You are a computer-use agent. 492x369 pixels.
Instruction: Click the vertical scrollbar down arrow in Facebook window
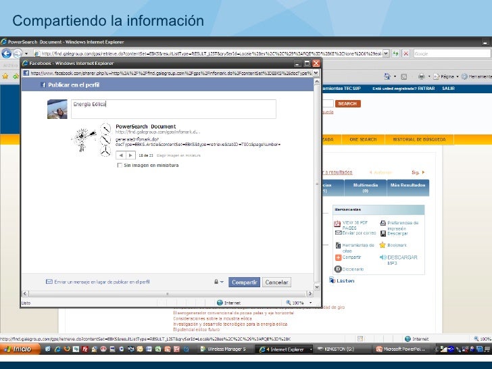click(x=317, y=287)
